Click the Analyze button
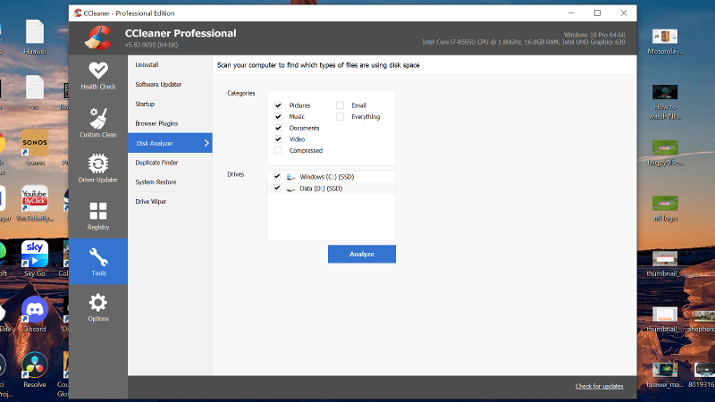This screenshot has width=715, height=402. pos(362,254)
